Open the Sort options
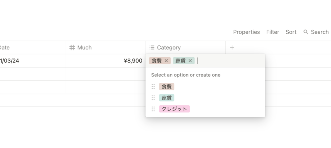The image size is (331, 148). 291,32
